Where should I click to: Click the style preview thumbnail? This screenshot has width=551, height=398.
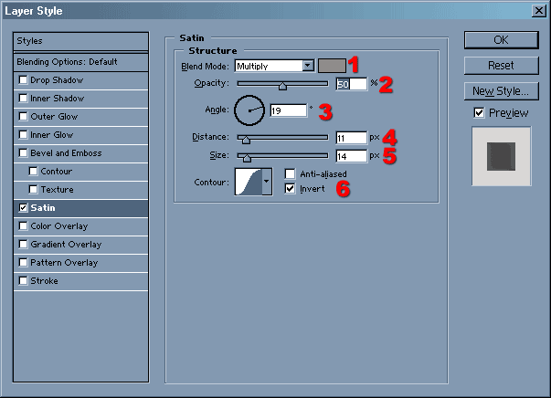click(501, 156)
